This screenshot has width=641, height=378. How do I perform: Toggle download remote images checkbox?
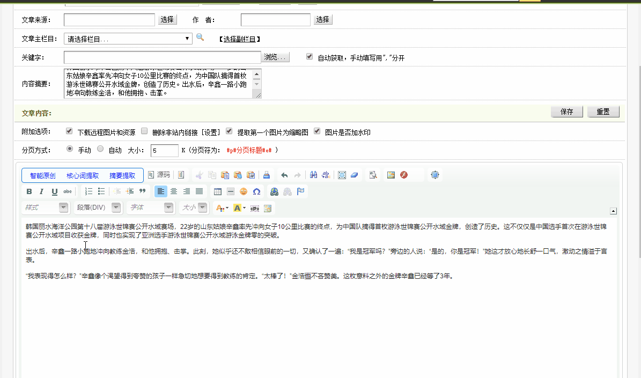coord(69,131)
